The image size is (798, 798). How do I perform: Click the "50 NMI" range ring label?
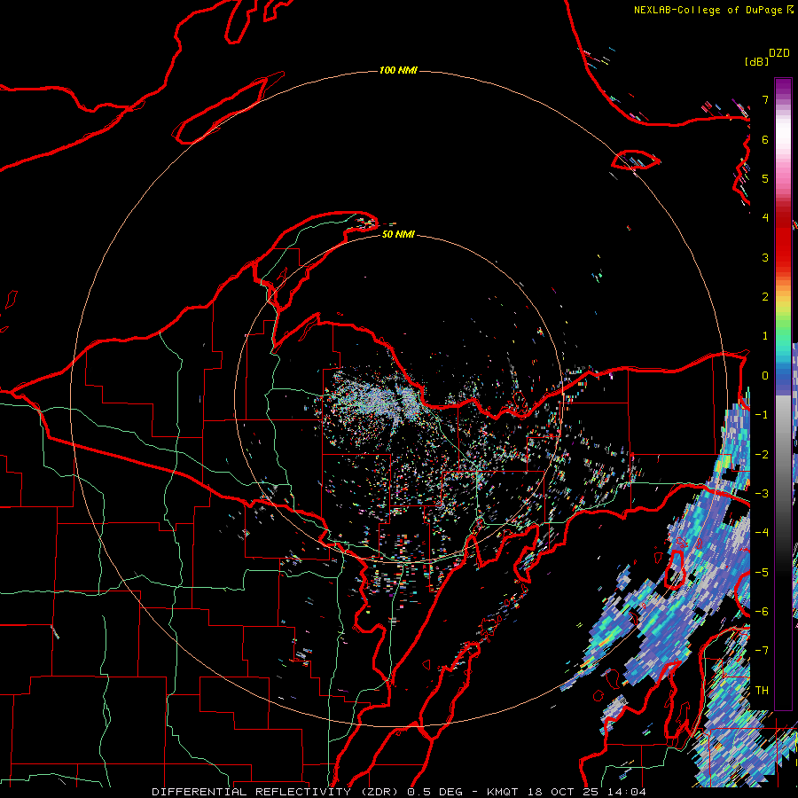point(398,234)
